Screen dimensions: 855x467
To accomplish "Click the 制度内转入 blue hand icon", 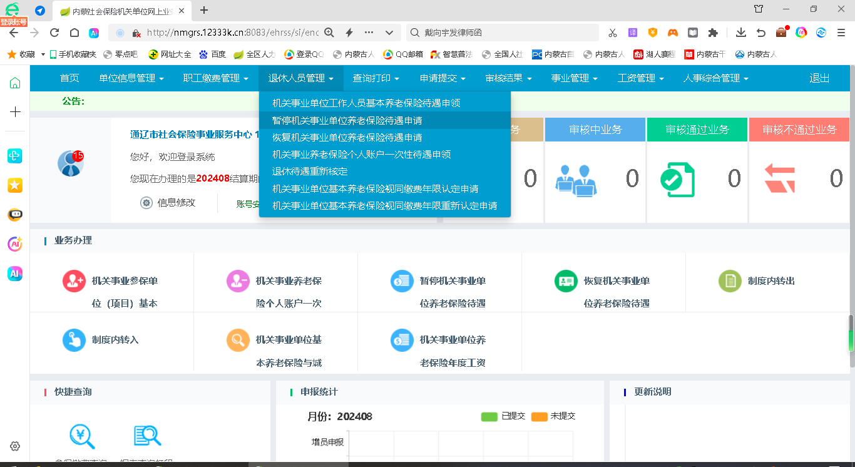I will point(74,340).
